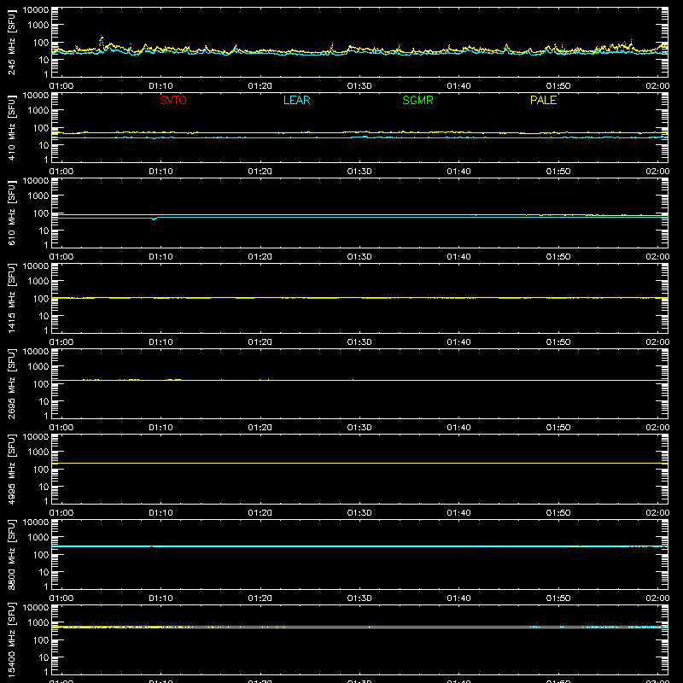Click the LEAR station legend label

tap(296, 100)
